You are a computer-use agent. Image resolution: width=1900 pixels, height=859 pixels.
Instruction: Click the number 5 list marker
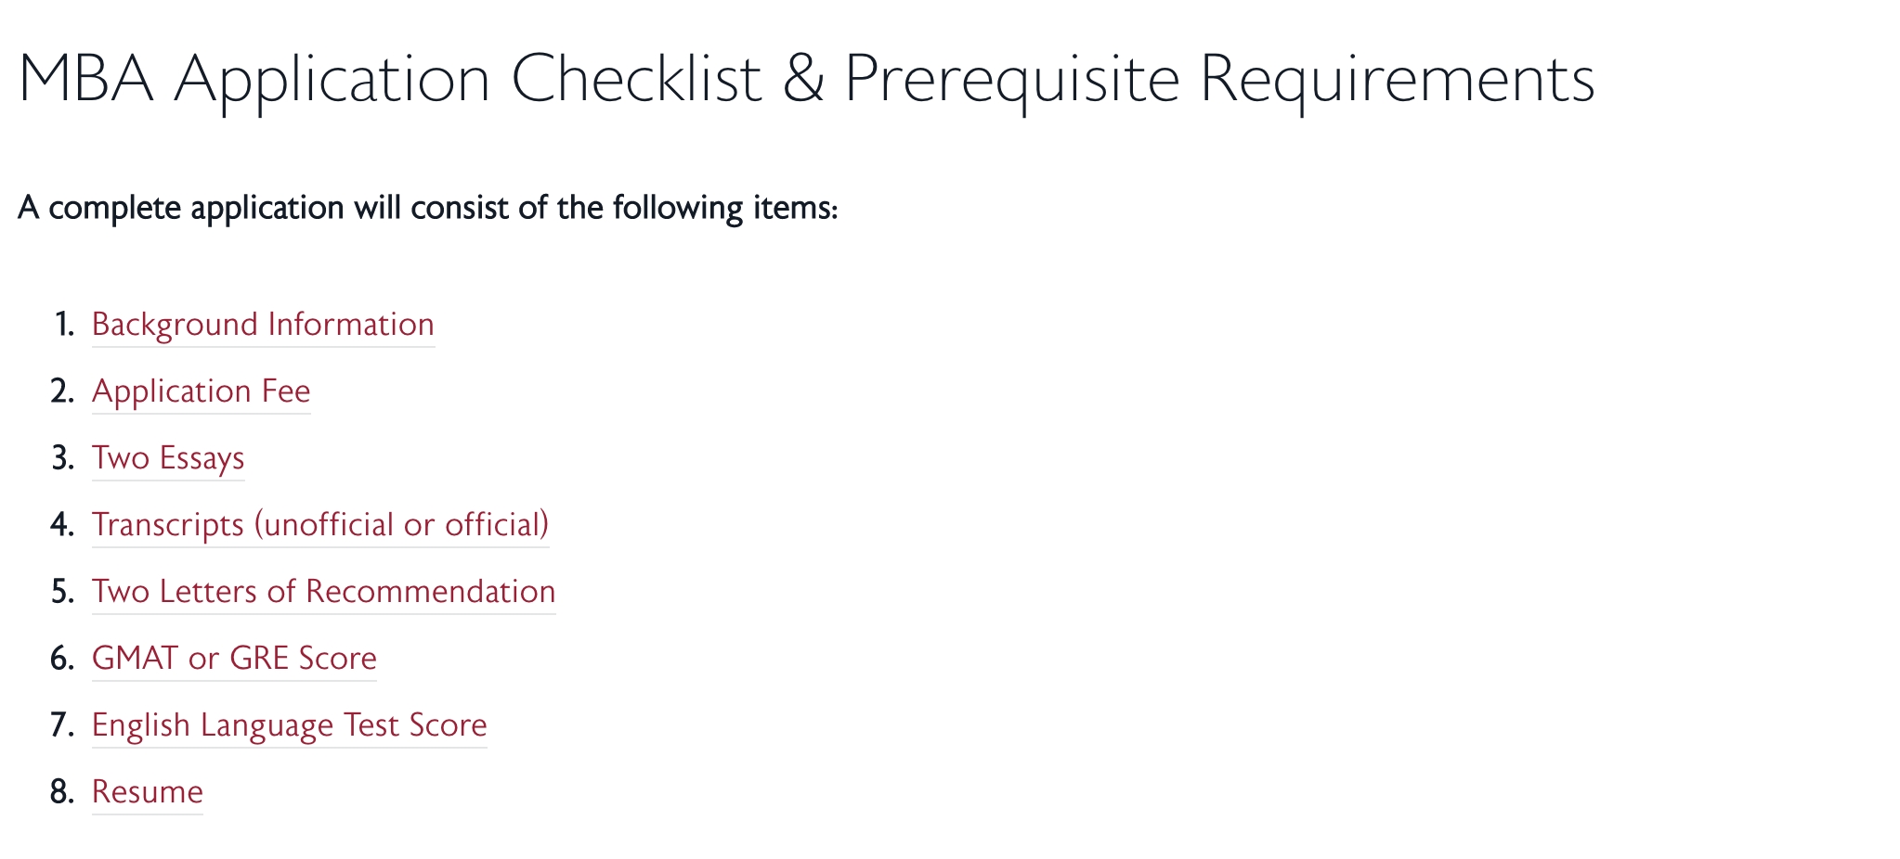click(x=62, y=592)
